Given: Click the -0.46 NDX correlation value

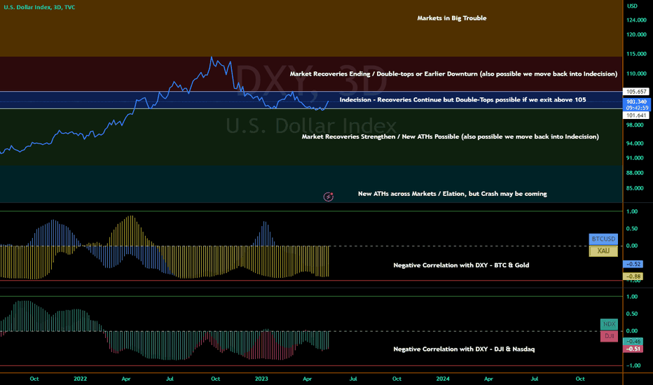Looking at the screenshot, I should pos(633,342).
